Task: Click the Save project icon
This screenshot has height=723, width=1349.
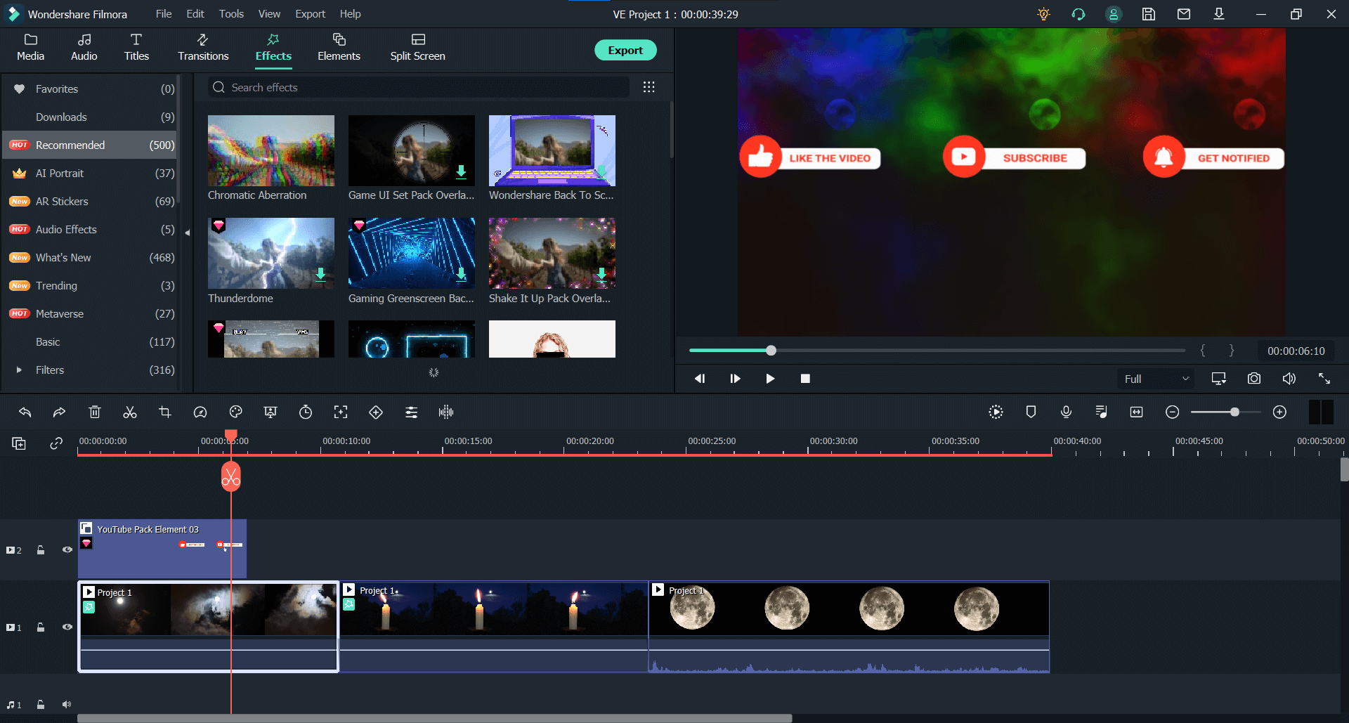Action: (1149, 14)
